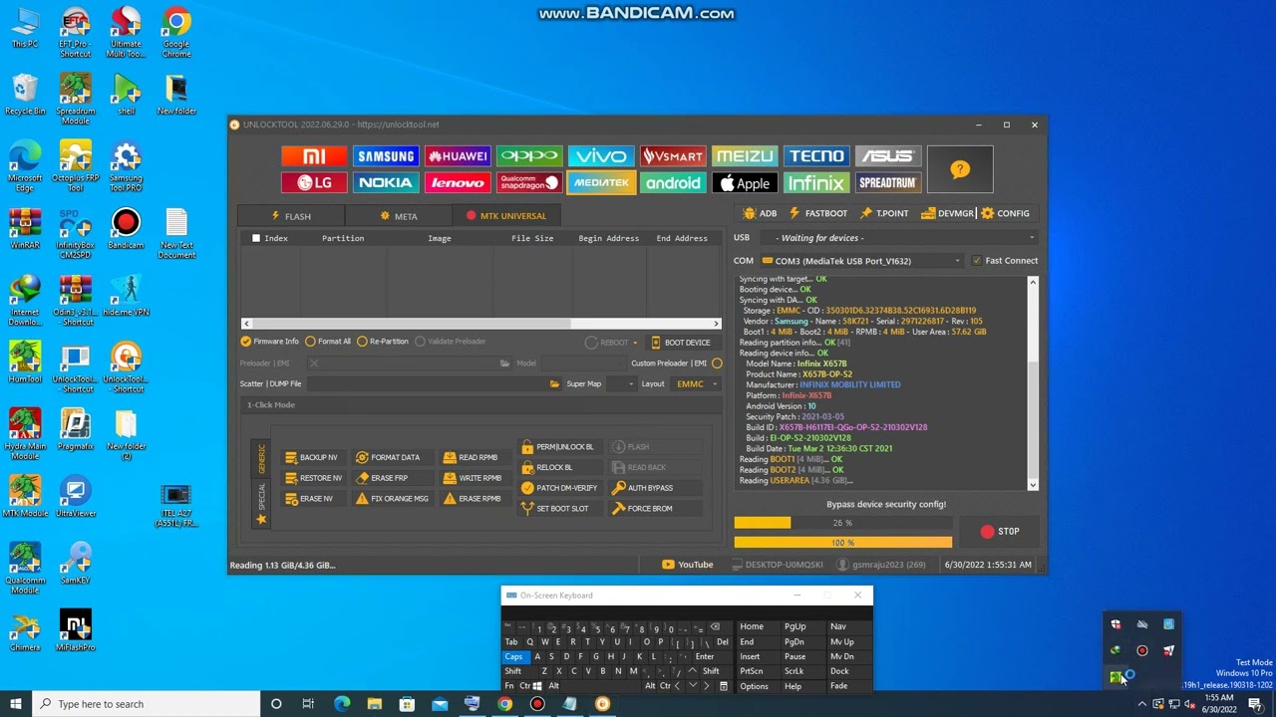Toggle the Firmware Info option
The image size is (1276, 717).
pyautogui.click(x=269, y=342)
